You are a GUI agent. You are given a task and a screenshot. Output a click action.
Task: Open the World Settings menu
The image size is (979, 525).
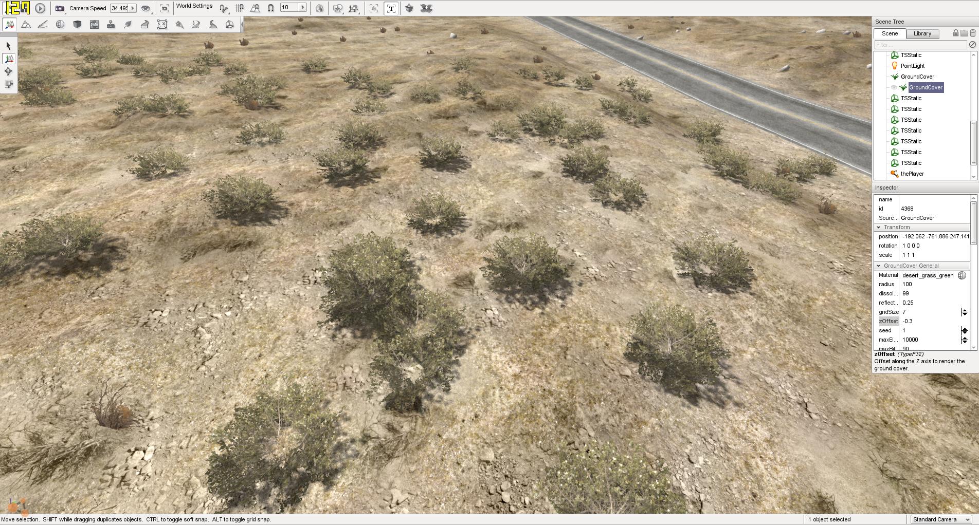coord(194,6)
